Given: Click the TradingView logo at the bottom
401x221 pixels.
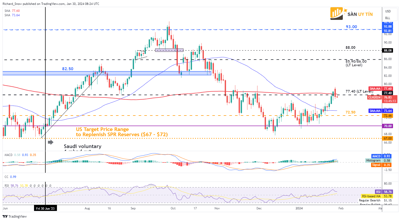Looking at the screenshot, I should click(x=15, y=216).
